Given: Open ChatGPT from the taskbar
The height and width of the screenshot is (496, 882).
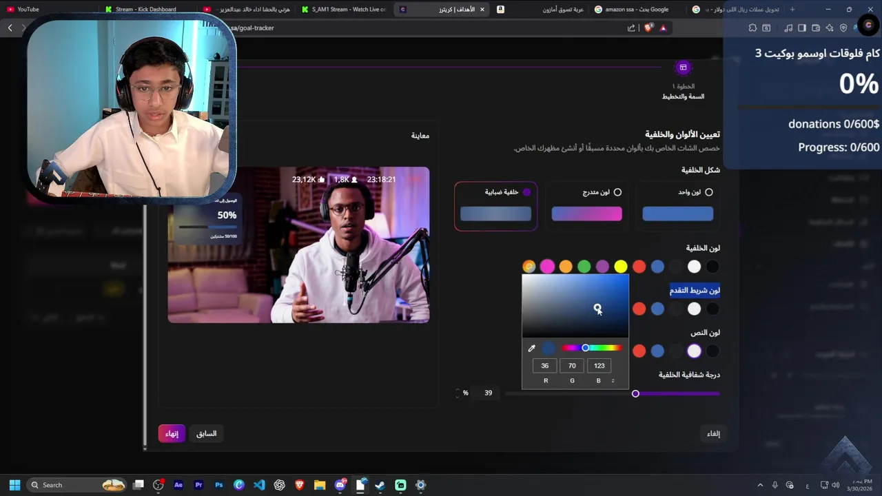Looking at the screenshot, I should pos(279,485).
